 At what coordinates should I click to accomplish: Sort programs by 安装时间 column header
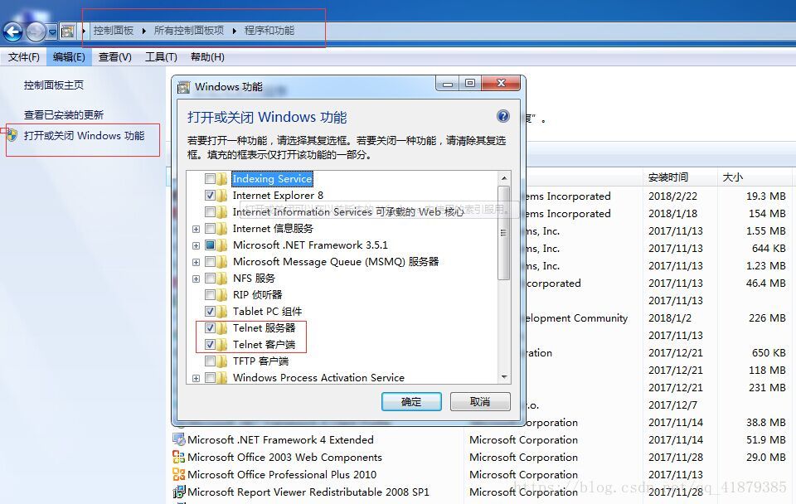click(679, 177)
